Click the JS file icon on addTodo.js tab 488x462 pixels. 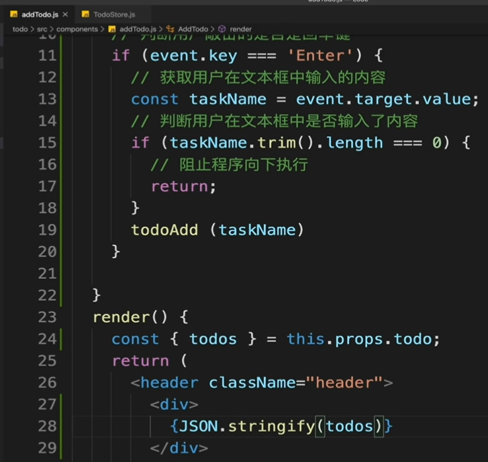tap(13, 14)
